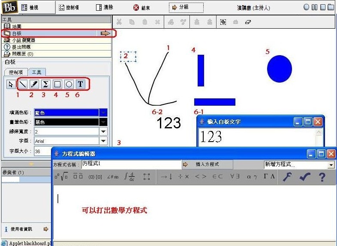Open the 新增方程式 dropdown list
The width and height of the screenshot is (337, 246).
tap(331, 165)
